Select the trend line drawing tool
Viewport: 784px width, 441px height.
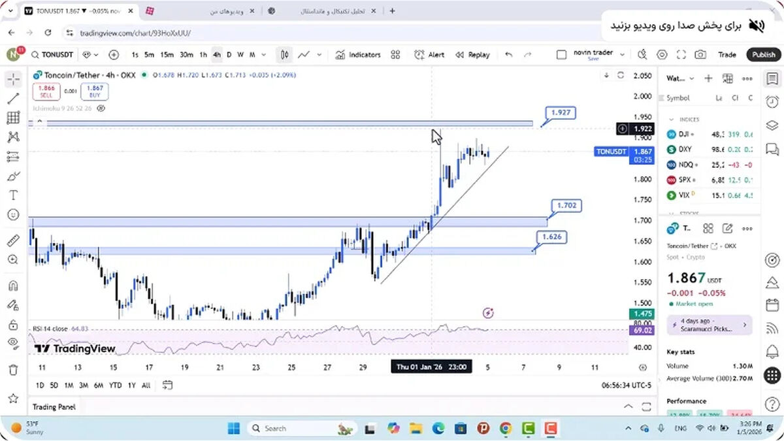(13, 99)
